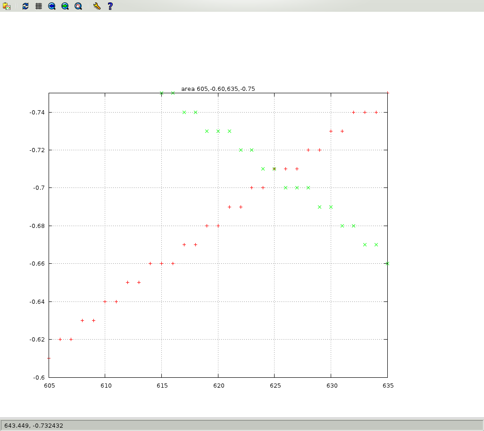Screen dimensions: 484x431
Task: Toggle the grid display on the plot
Action: pos(39,6)
